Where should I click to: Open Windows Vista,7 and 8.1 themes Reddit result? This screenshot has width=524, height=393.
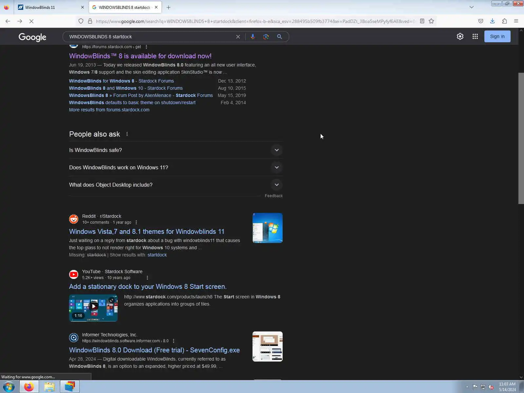coord(147,232)
